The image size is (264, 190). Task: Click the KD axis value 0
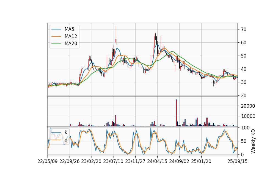243,154
